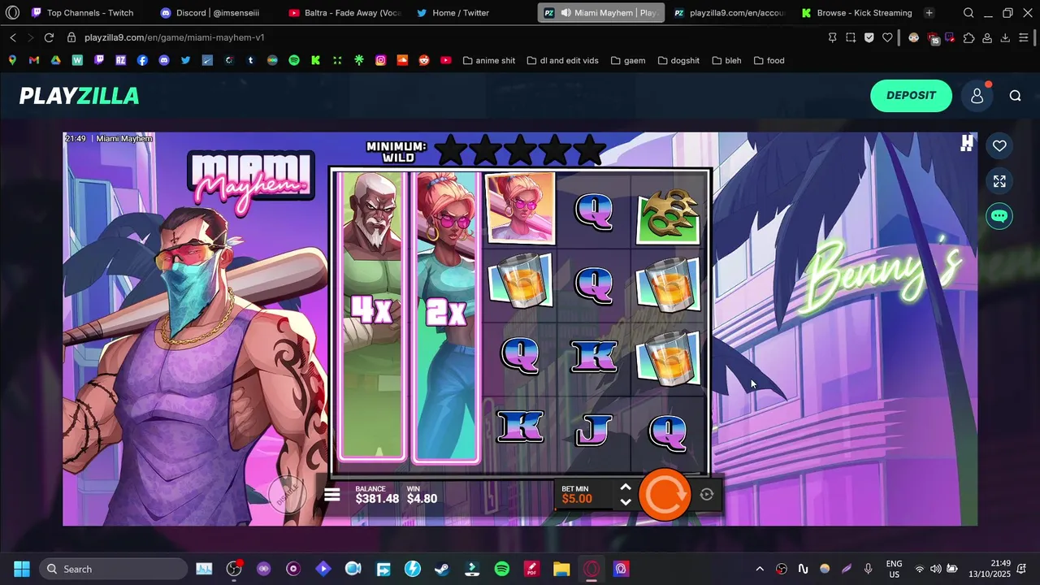Open the Opera main menu icon
This screenshot has width=1040, height=585.
[x=12, y=13]
